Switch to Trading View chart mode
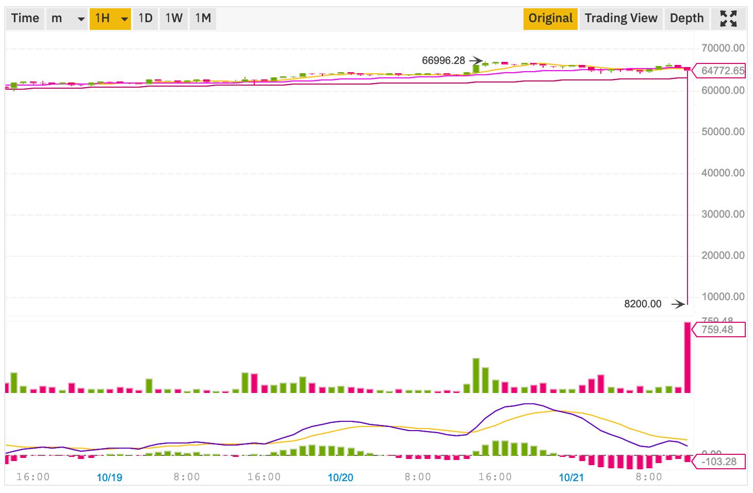The height and width of the screenshot is (493, 753). point(620,18)
